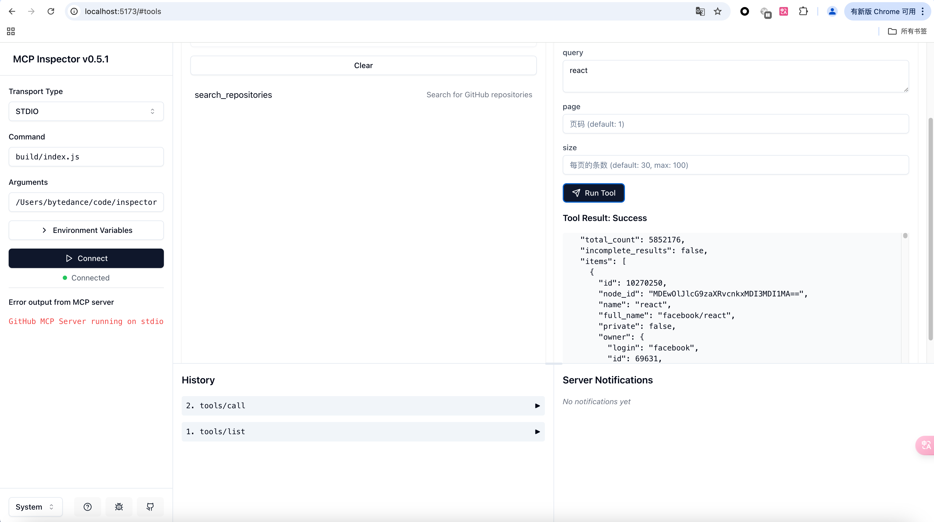Open the GitHub icon link
Screen dimensions: 934x522
(x=150, y=507)
